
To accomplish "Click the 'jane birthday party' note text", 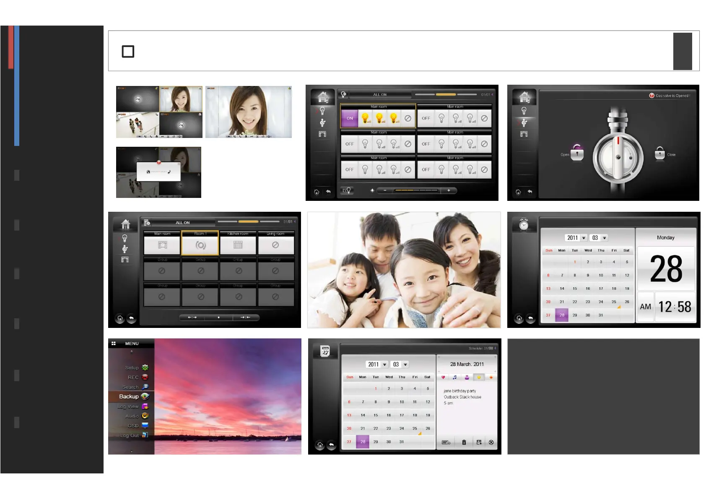I will pyautogui.click(x=460, y=391).
